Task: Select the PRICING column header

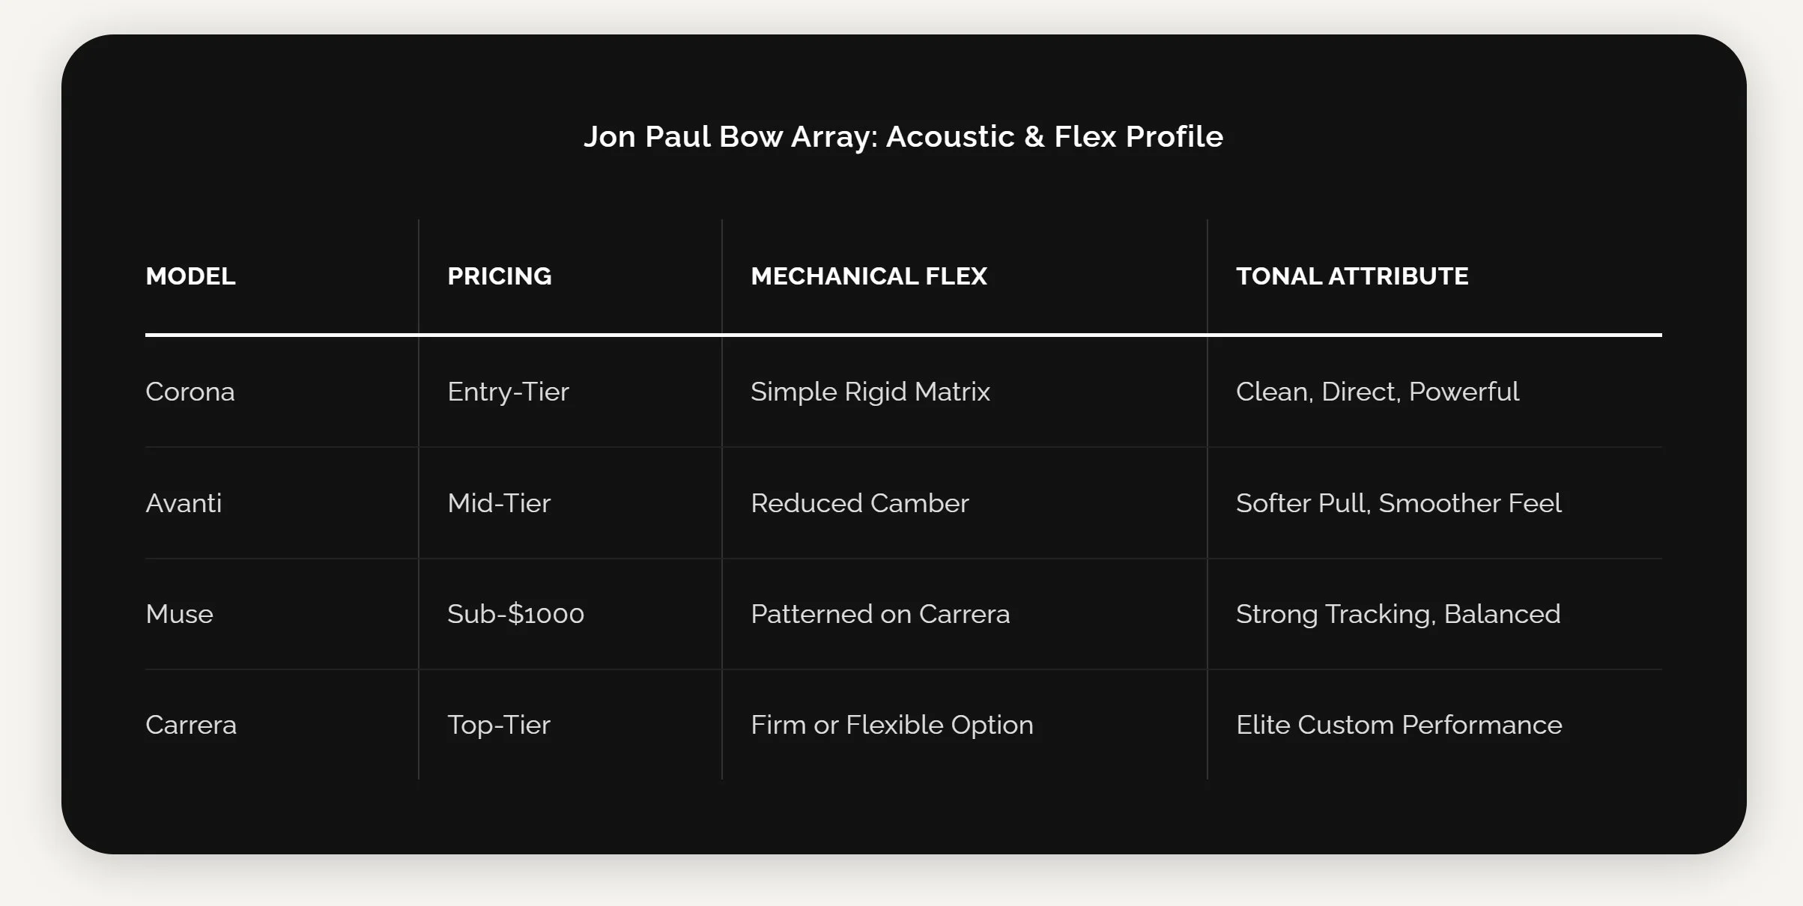Action: (x=570, y=276)
